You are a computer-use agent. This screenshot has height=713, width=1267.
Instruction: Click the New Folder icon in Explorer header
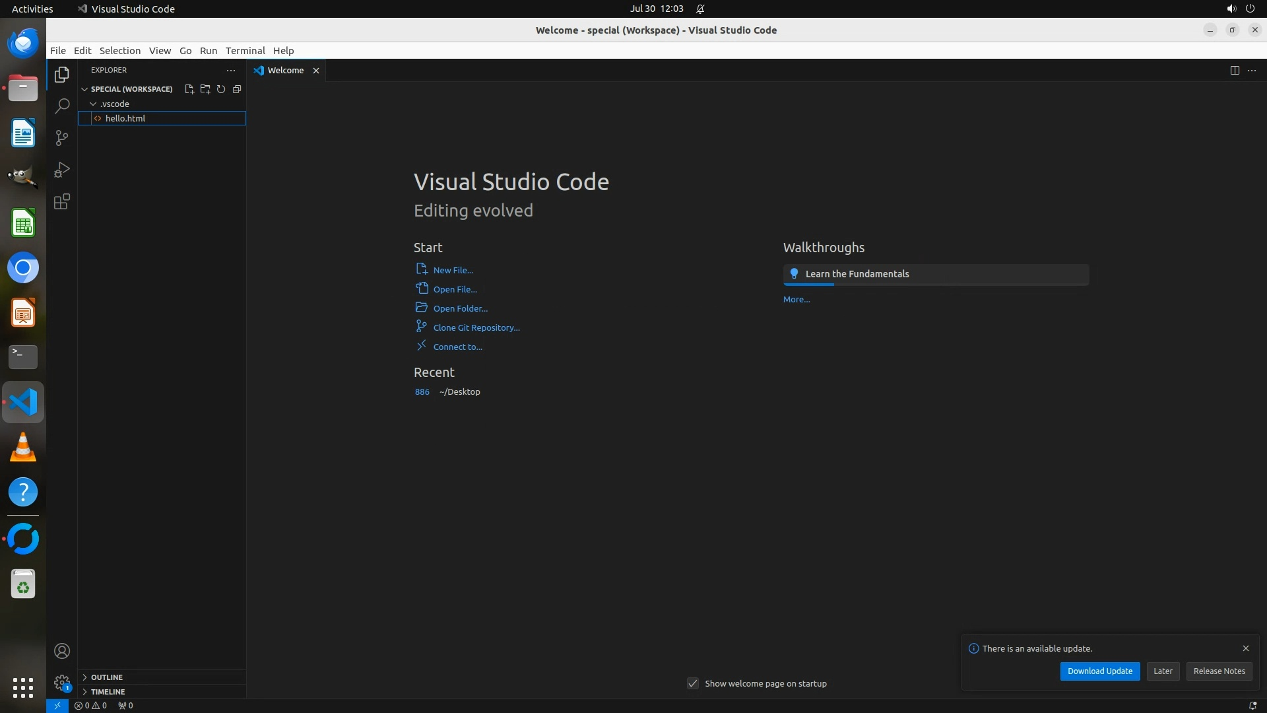coord(205,89)
